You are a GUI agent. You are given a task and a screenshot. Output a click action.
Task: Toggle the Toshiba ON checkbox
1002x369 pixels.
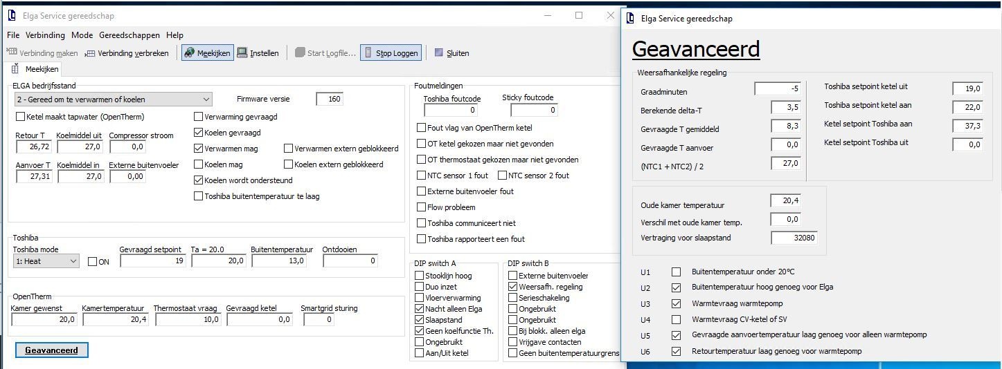(x=93, y=261)
